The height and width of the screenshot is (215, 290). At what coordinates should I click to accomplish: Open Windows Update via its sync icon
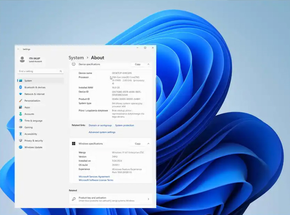coord(21,147)
